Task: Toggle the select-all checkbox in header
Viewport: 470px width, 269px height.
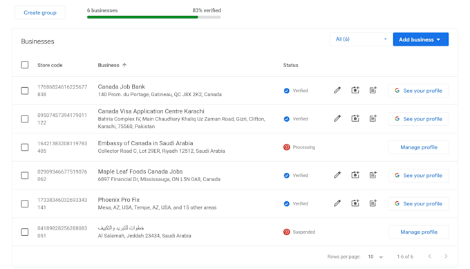Action: click(25, 65)
